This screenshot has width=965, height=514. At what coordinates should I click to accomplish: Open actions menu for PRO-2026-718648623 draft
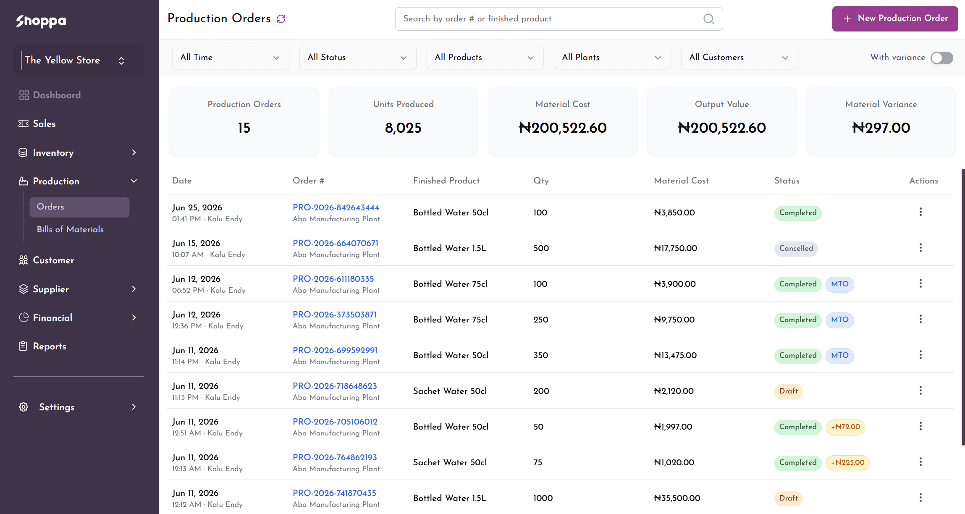(920, 391)
